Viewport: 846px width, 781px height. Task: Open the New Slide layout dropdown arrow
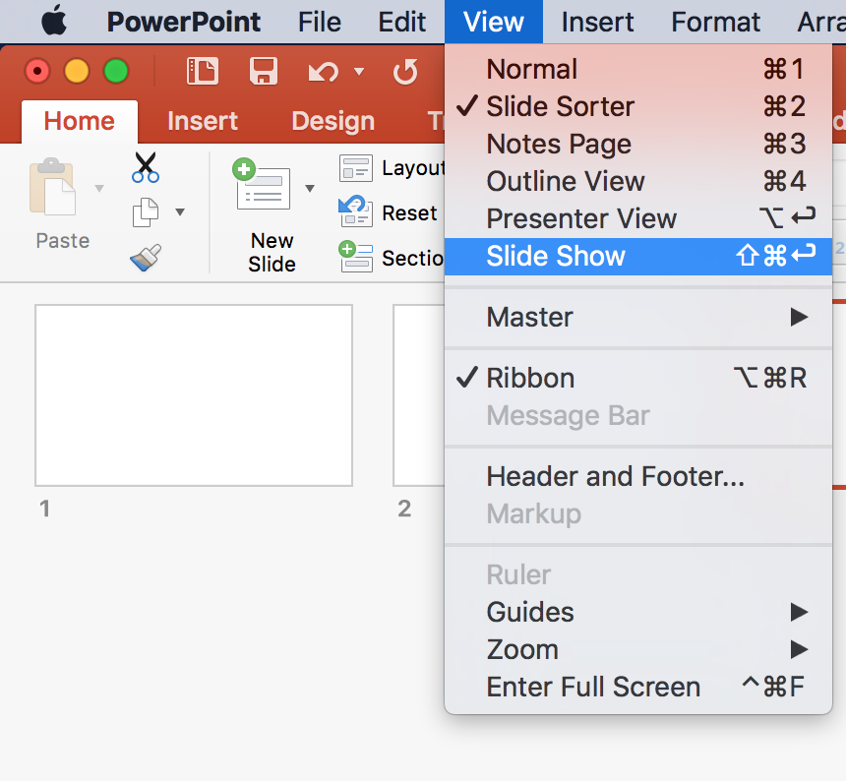pyautogui.click(x=310, y=188)
